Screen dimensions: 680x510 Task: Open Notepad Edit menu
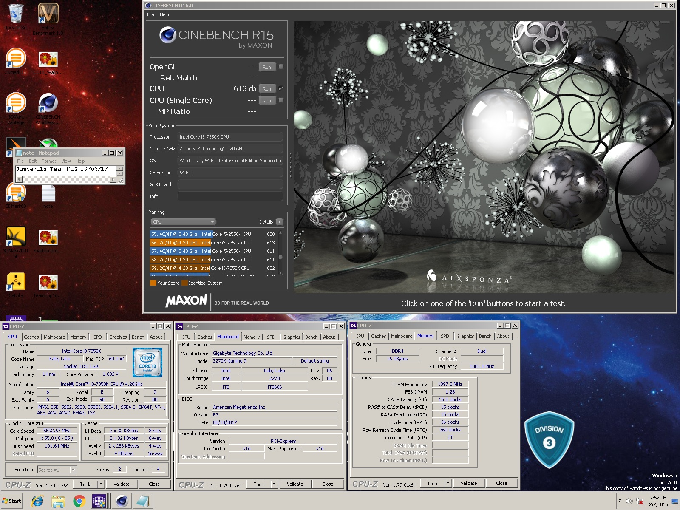[x=33, y=161]
